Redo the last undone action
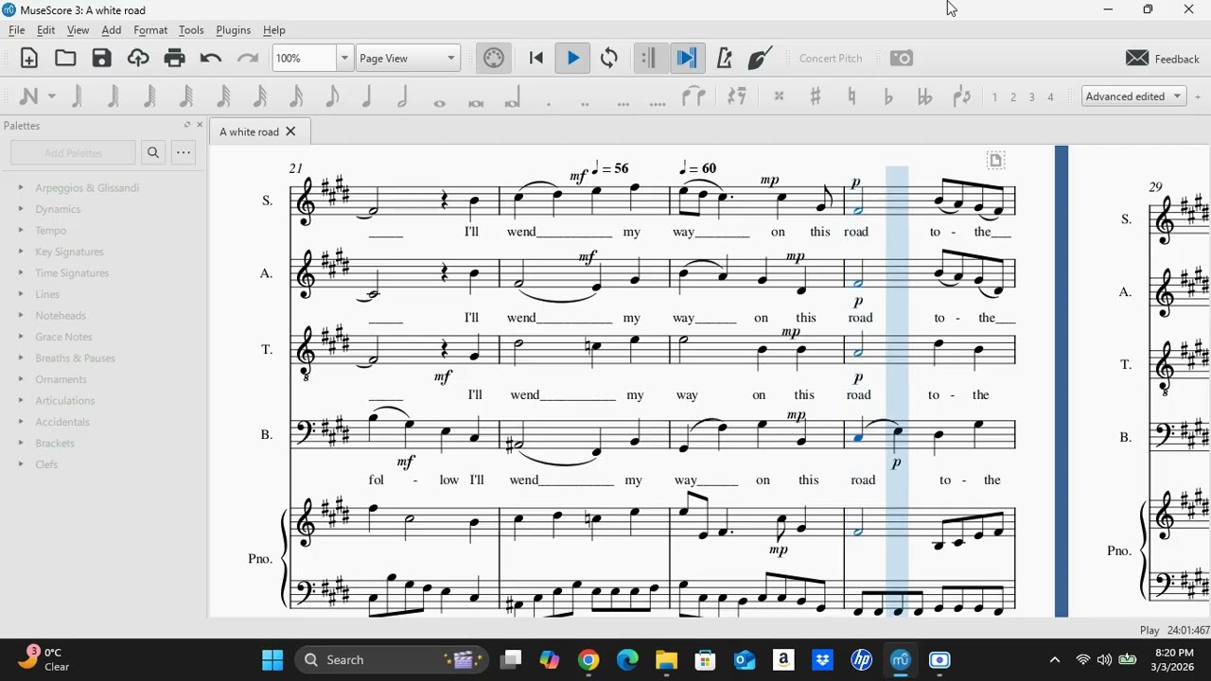 pos(248,59)
